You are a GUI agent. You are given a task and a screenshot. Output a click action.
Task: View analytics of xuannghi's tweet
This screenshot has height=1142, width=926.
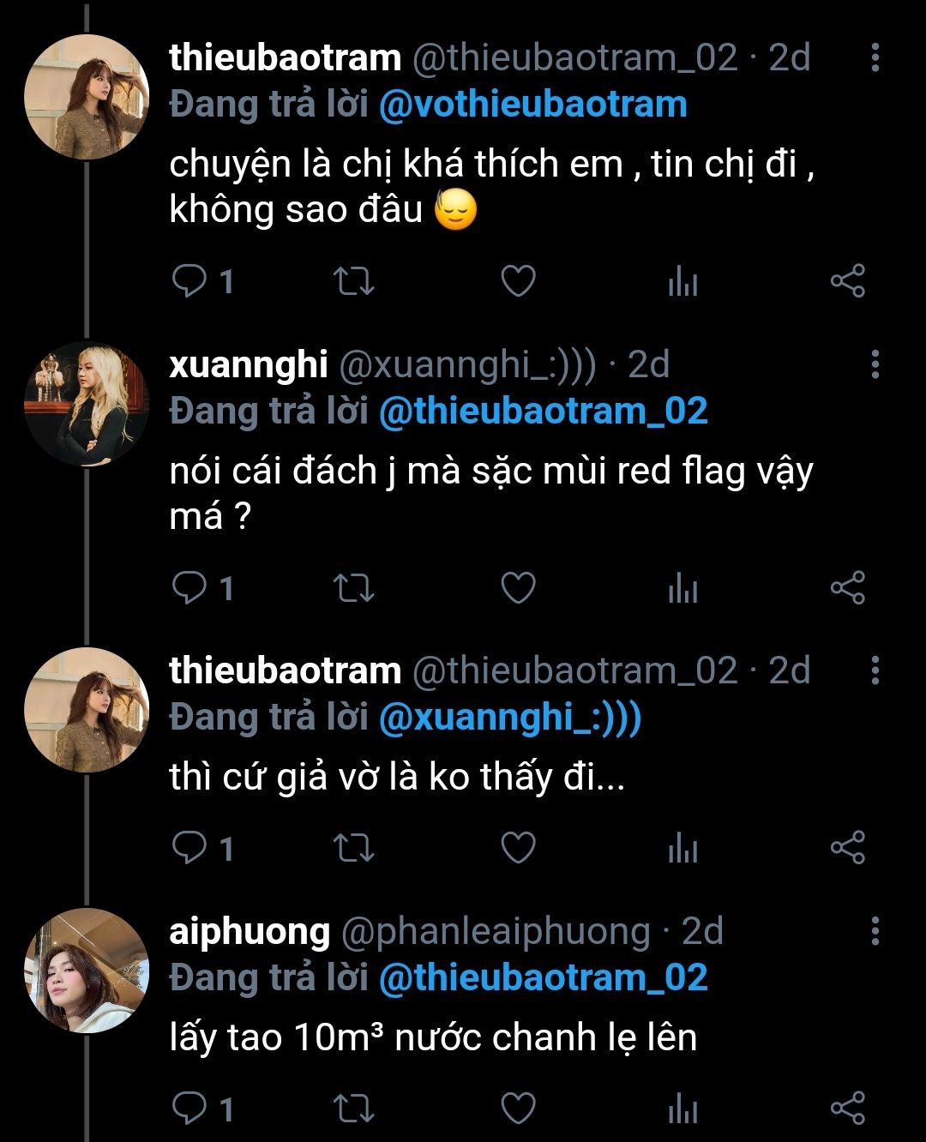(x=682, y=588)
